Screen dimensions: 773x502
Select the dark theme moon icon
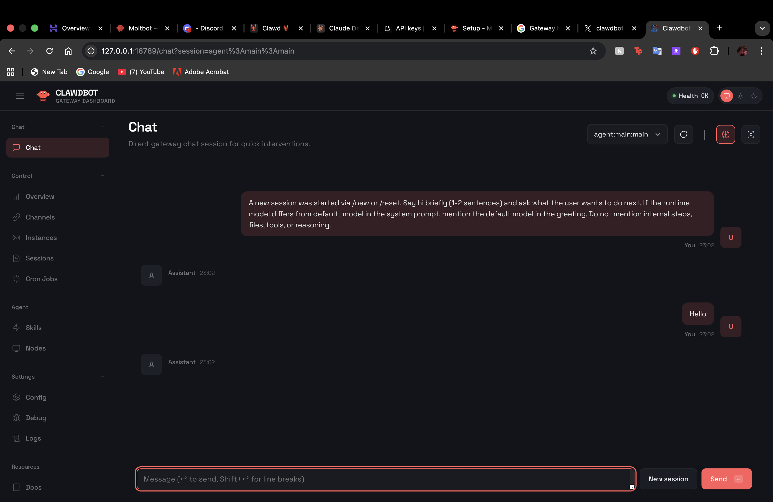click(x=754, y=96)
